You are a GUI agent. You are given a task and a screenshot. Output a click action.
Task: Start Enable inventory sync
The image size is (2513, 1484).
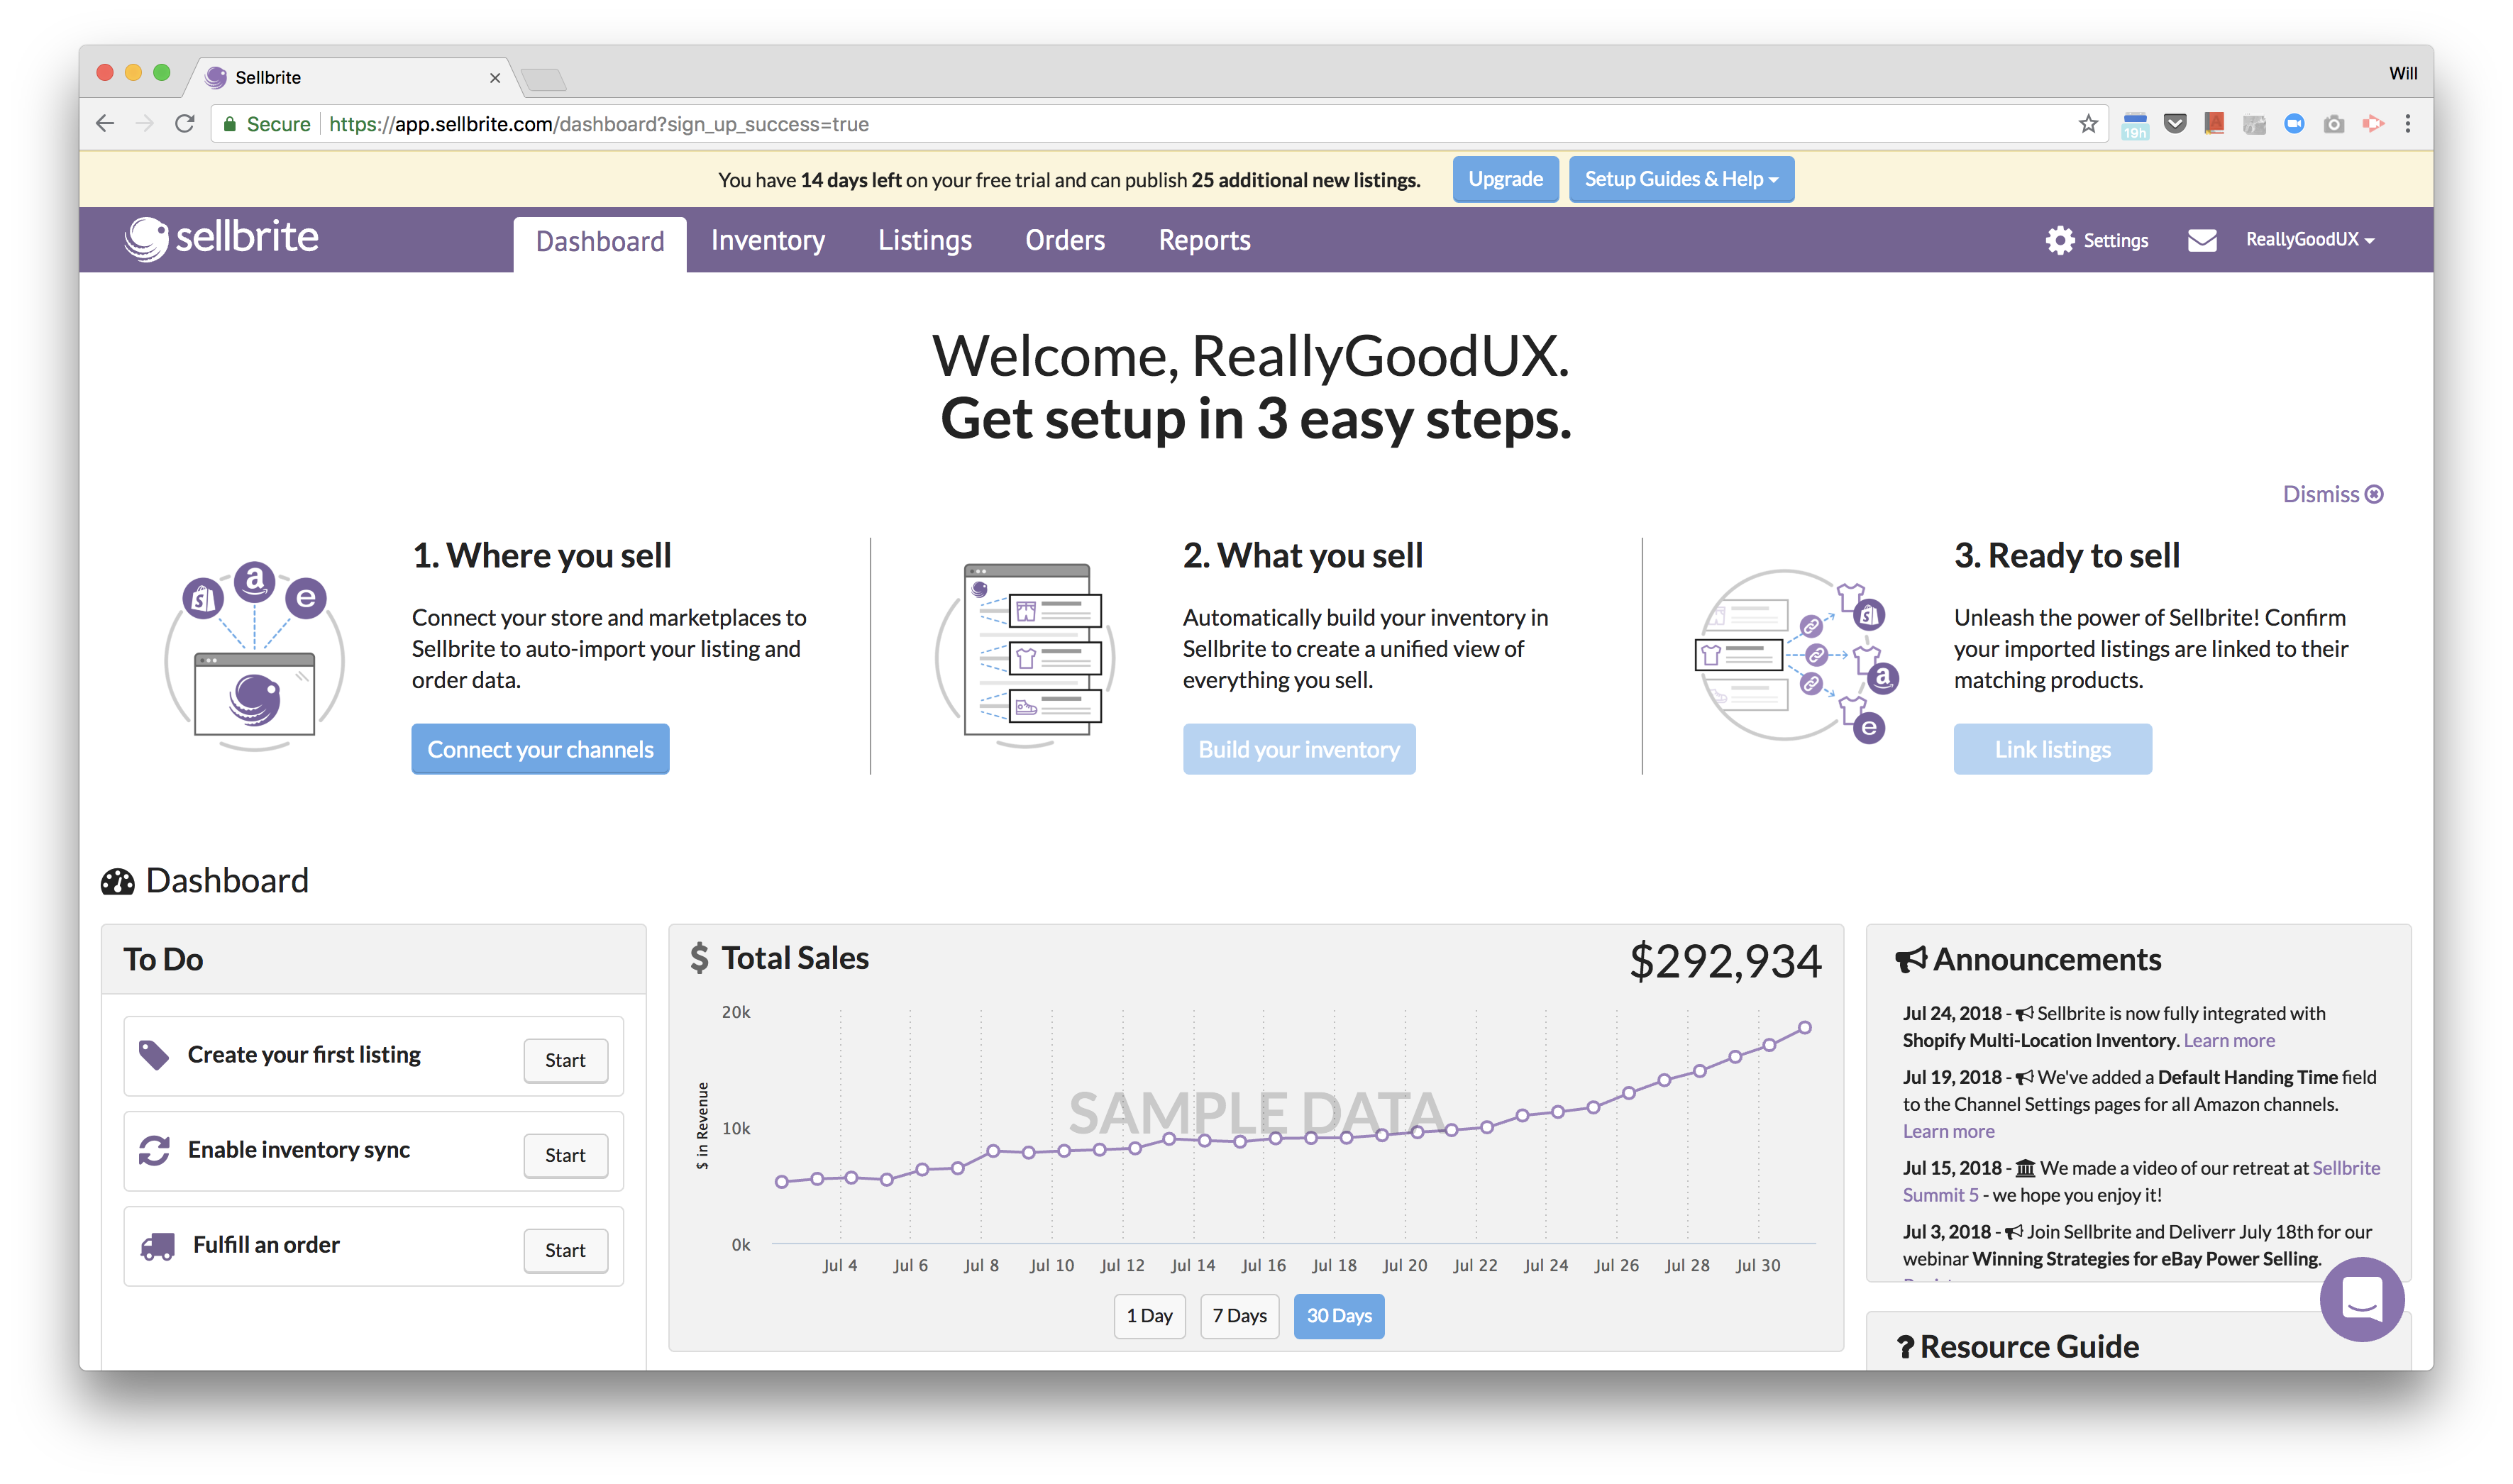565,1155
